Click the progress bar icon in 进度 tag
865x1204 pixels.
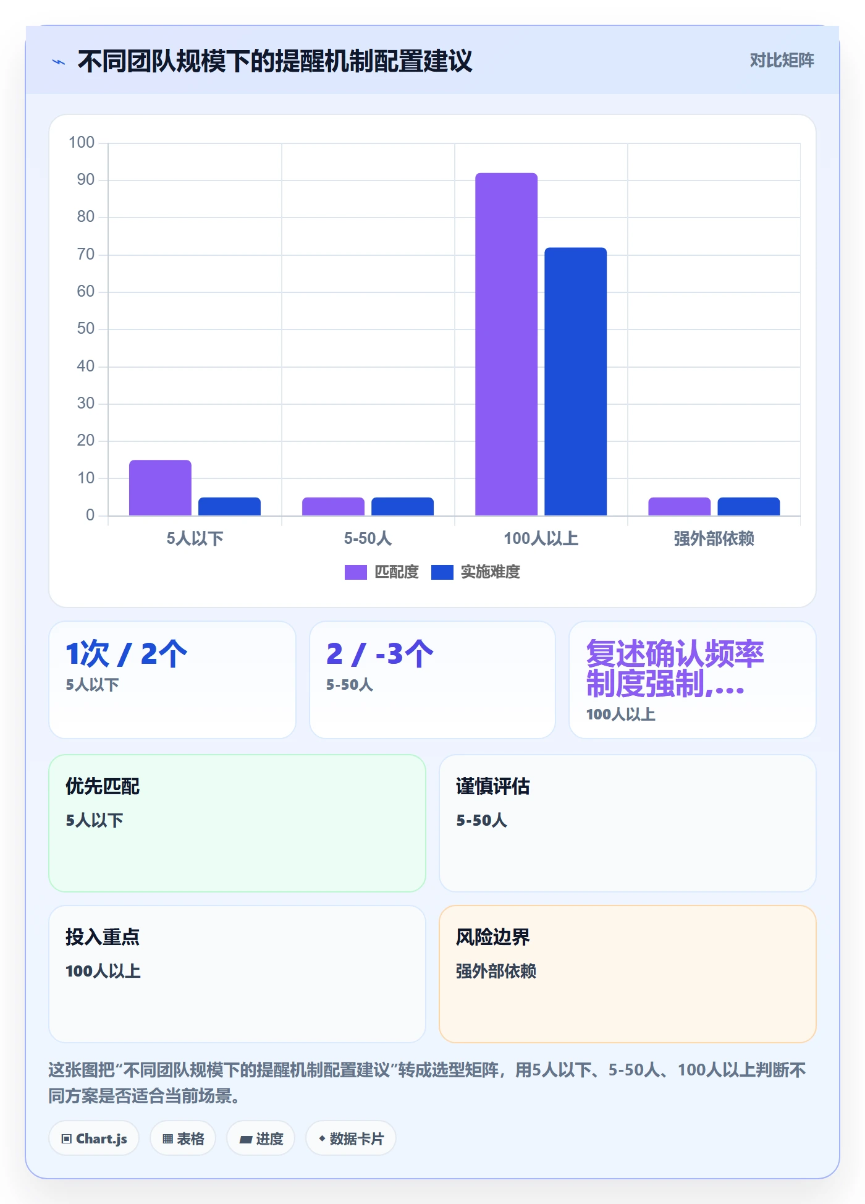click(x=245, y=1139)
